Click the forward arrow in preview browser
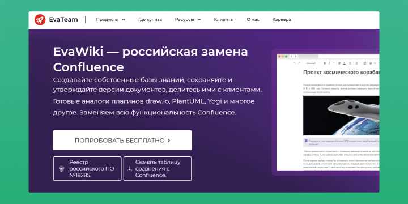 click(296, 57)
